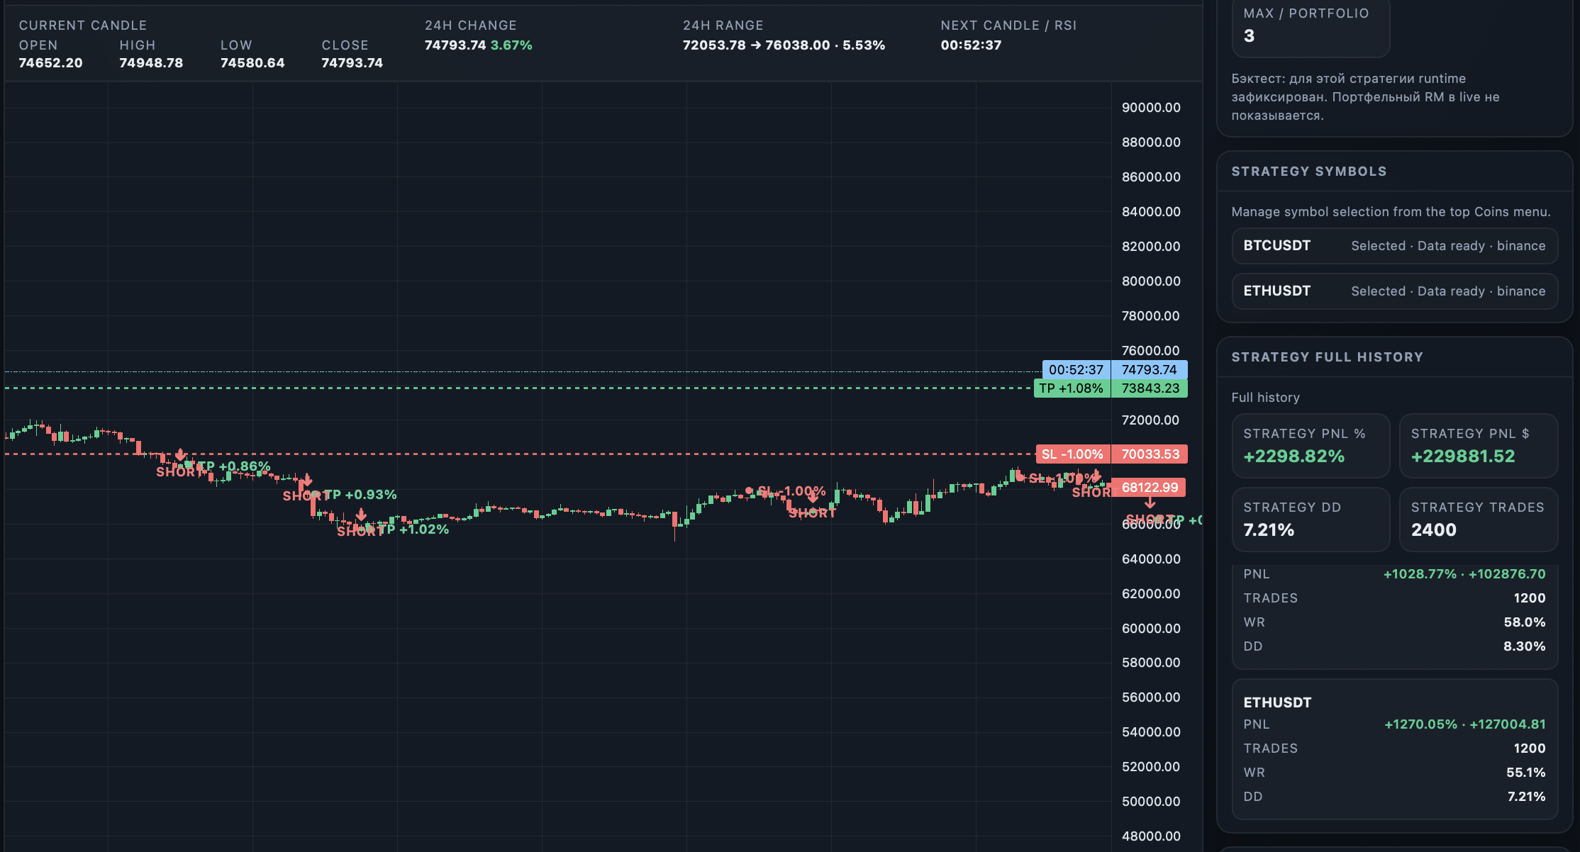Select the ETHUSDT symbol row
The height and width of the screenshot is (852, 1580).
coord(1394,291)
